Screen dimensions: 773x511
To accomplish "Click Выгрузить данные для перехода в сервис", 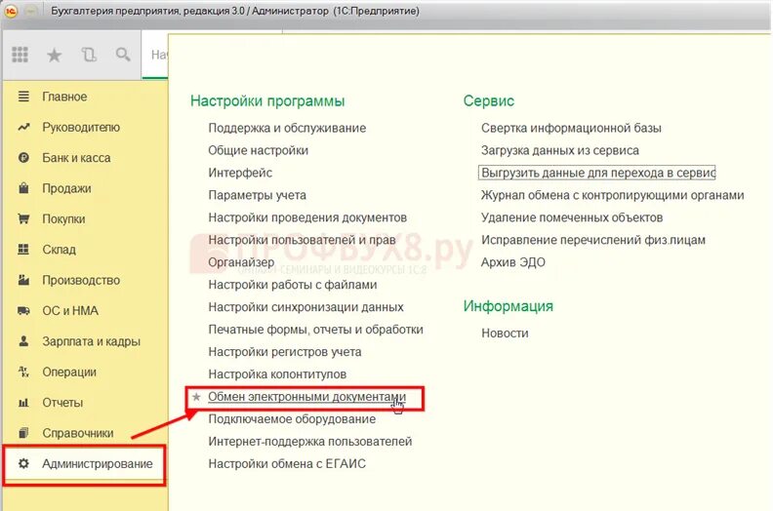I will [597, 173].
